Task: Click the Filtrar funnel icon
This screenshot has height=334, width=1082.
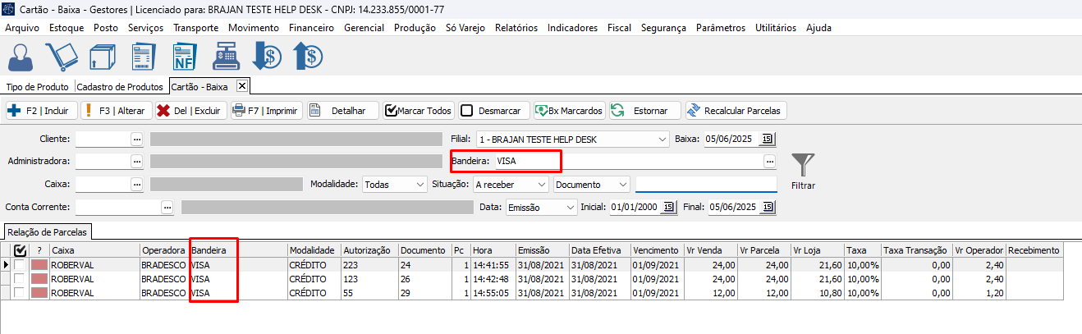Action: pos(803,167)
